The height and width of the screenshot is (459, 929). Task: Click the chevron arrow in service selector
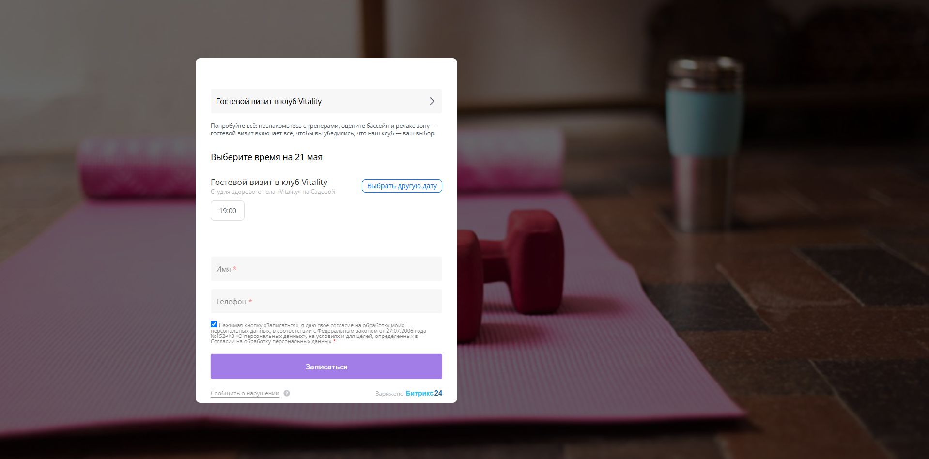pyautogui.click(x=432, y=101)
